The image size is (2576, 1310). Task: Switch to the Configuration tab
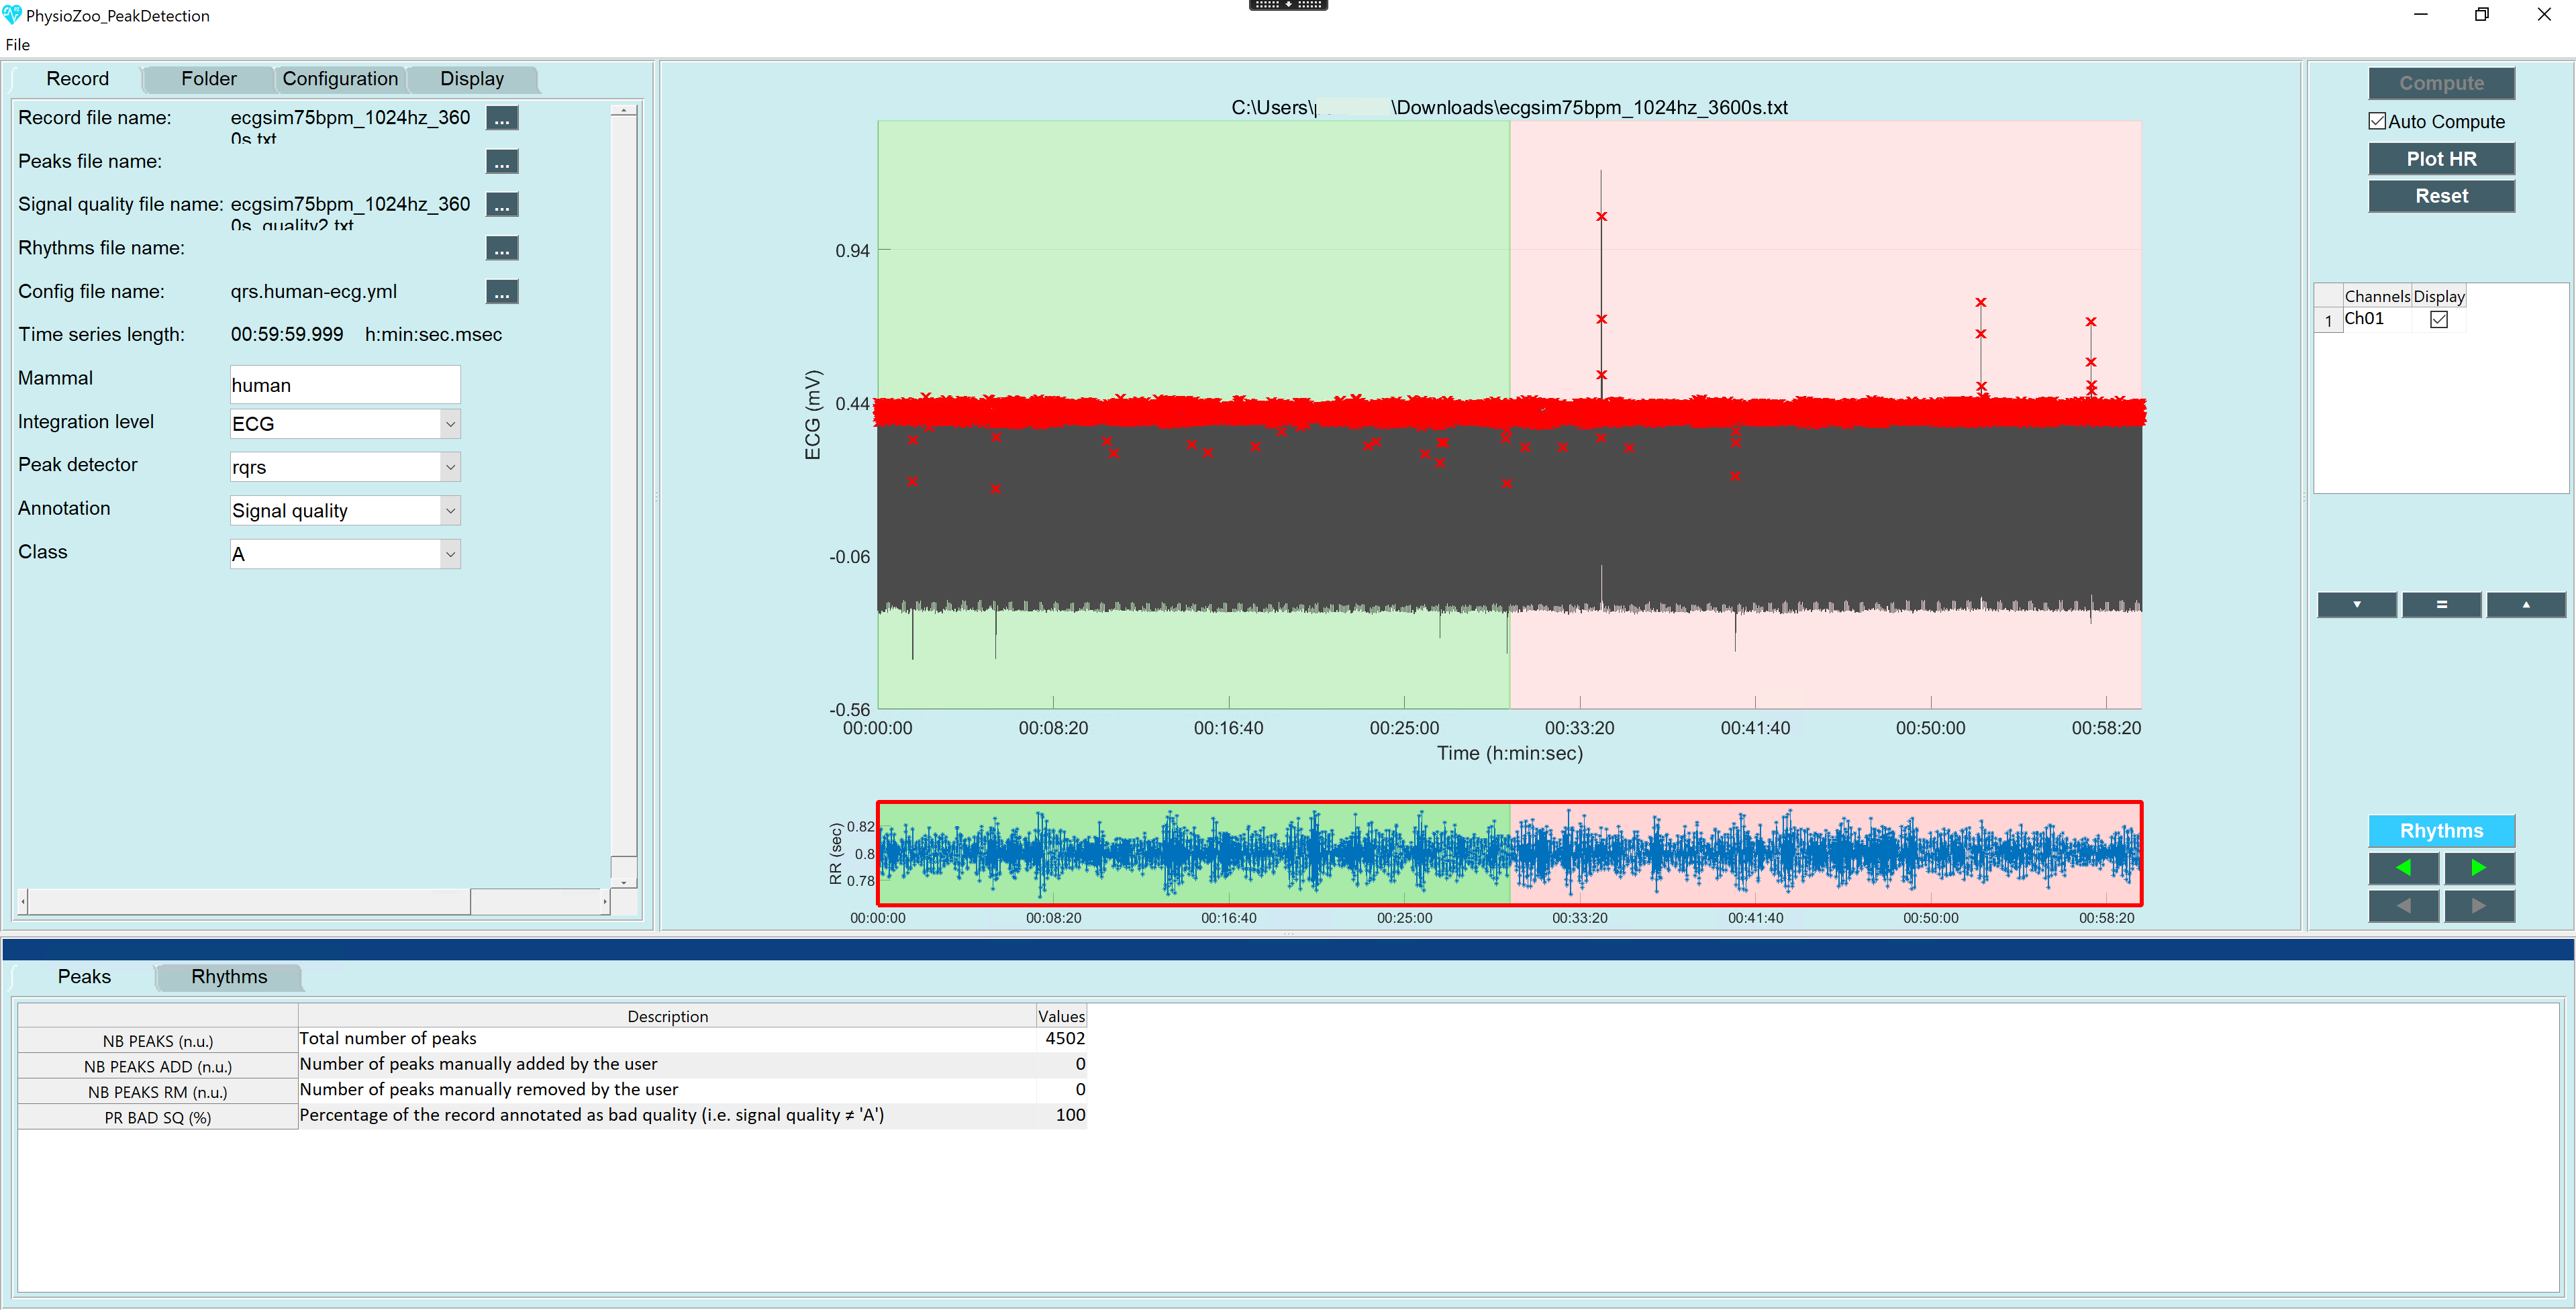[x=340, y=79]
